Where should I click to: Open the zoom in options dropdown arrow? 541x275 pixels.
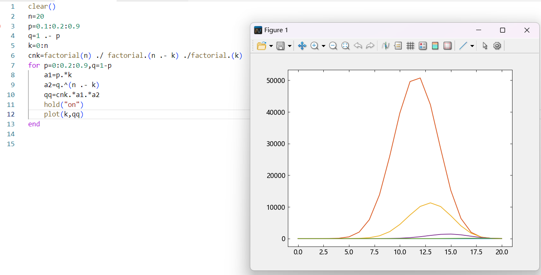coord(323,46)
